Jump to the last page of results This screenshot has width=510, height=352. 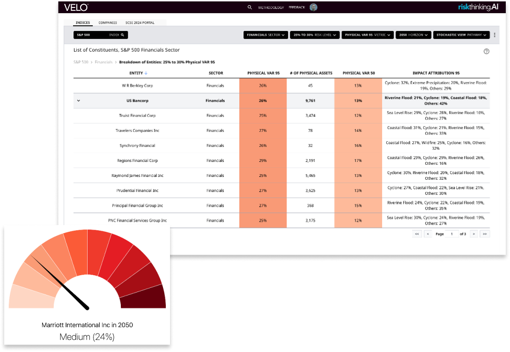(x=485, y=234)
